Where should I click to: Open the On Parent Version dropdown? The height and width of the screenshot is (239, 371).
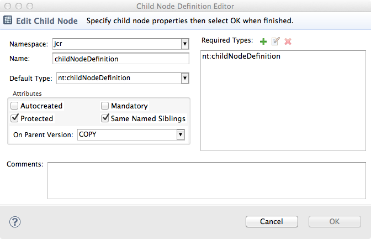[x=180, y=134]
